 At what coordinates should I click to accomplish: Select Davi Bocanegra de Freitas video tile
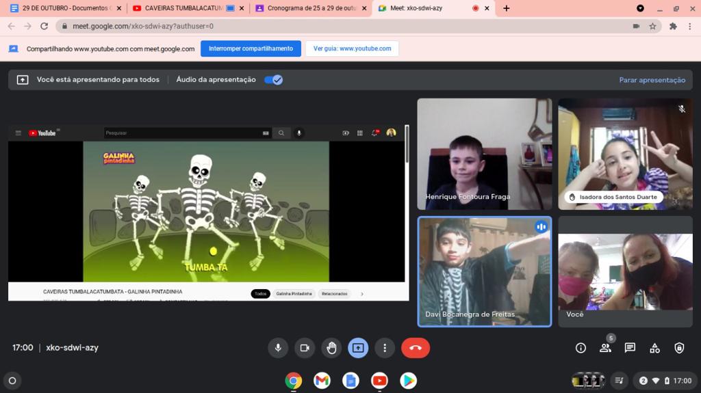(x=484, y=271)
